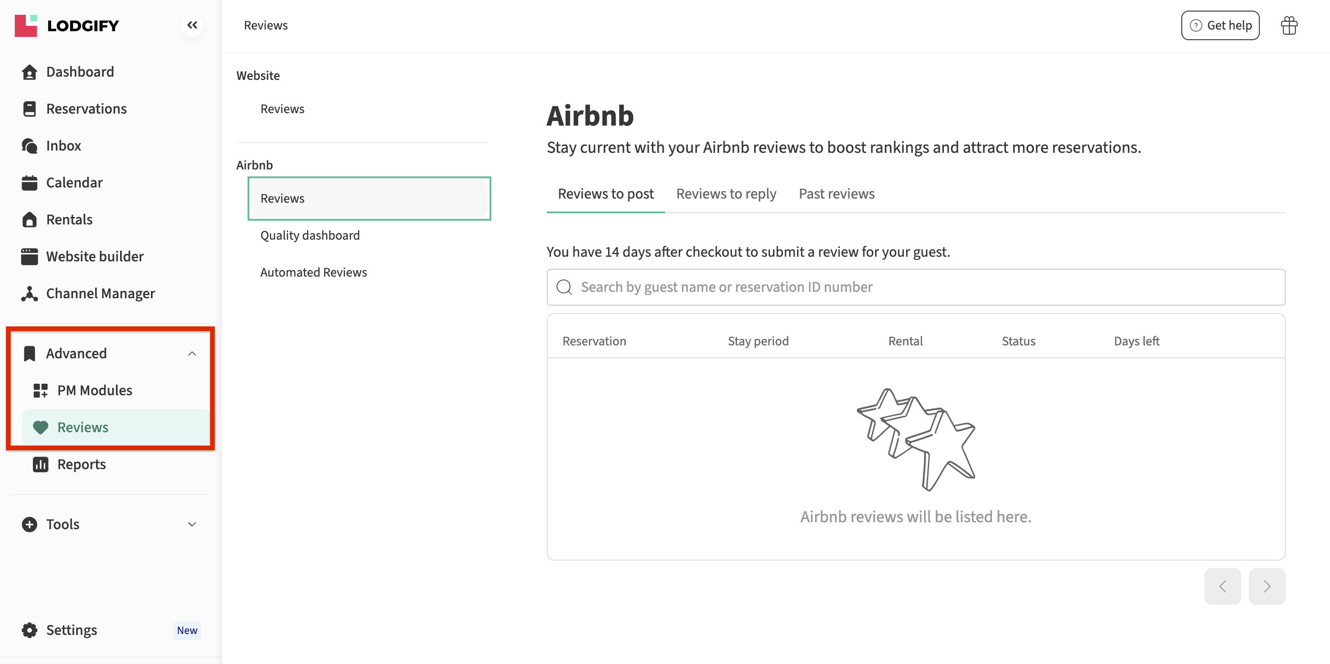Image resolution: width=1330 pixels, height=664 pixels.
Task: Click the Calendar icon in sidebar
Action: (30, 183)
